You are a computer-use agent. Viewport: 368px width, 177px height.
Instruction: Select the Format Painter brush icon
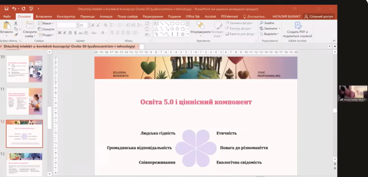click(16, 34)
